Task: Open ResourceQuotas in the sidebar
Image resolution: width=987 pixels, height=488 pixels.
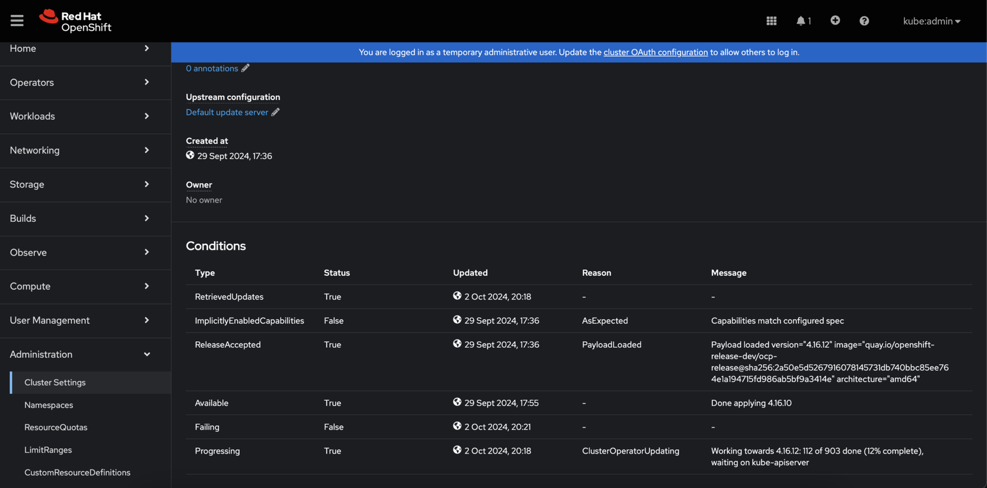Action: pyautogui.click(x=56, y=428)
